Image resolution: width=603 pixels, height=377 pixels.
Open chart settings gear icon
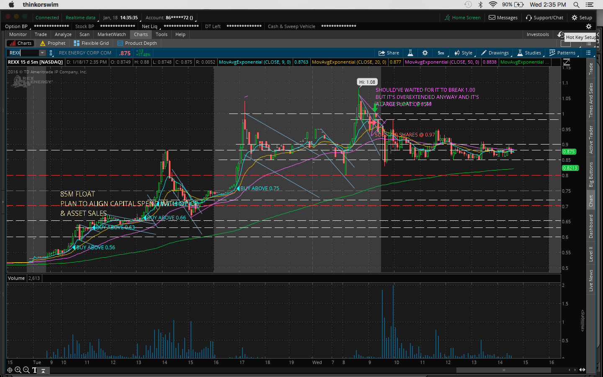[x=425, y=53]
